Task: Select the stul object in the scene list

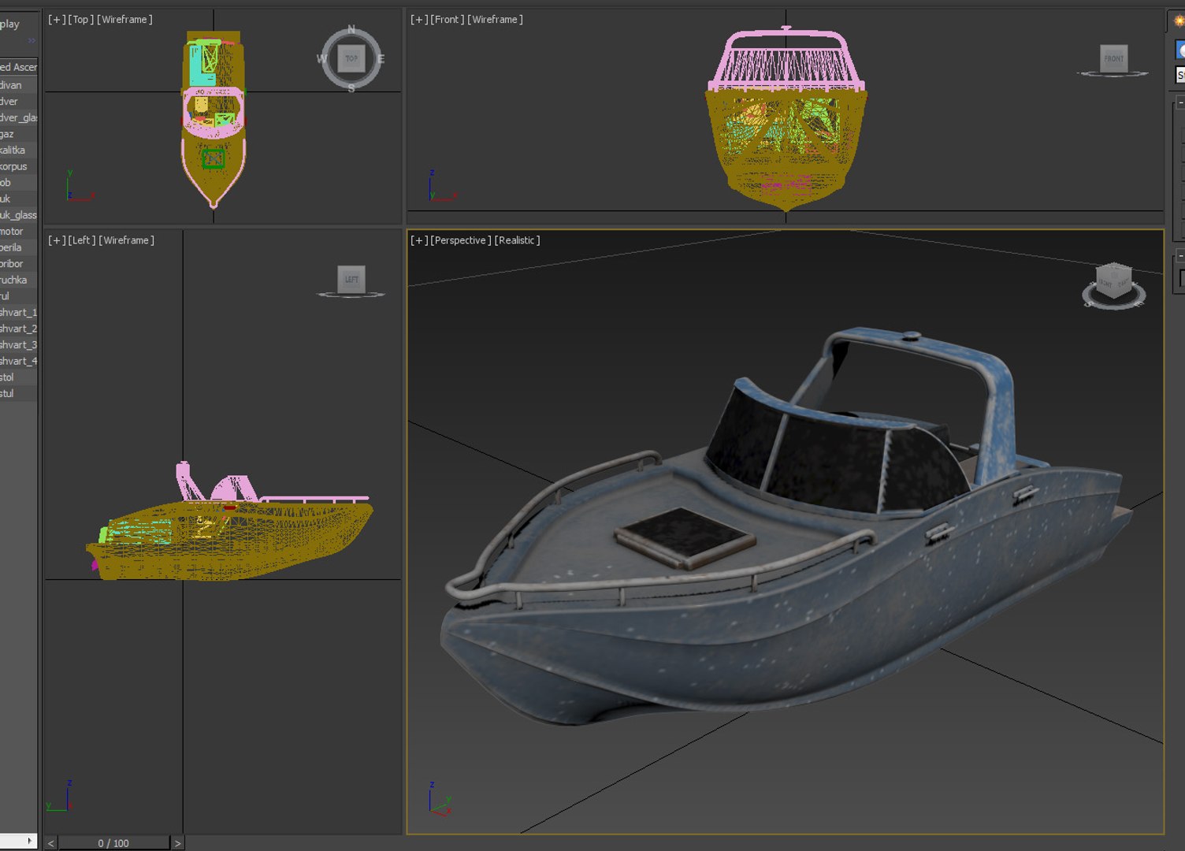Action: click(18, 393)
